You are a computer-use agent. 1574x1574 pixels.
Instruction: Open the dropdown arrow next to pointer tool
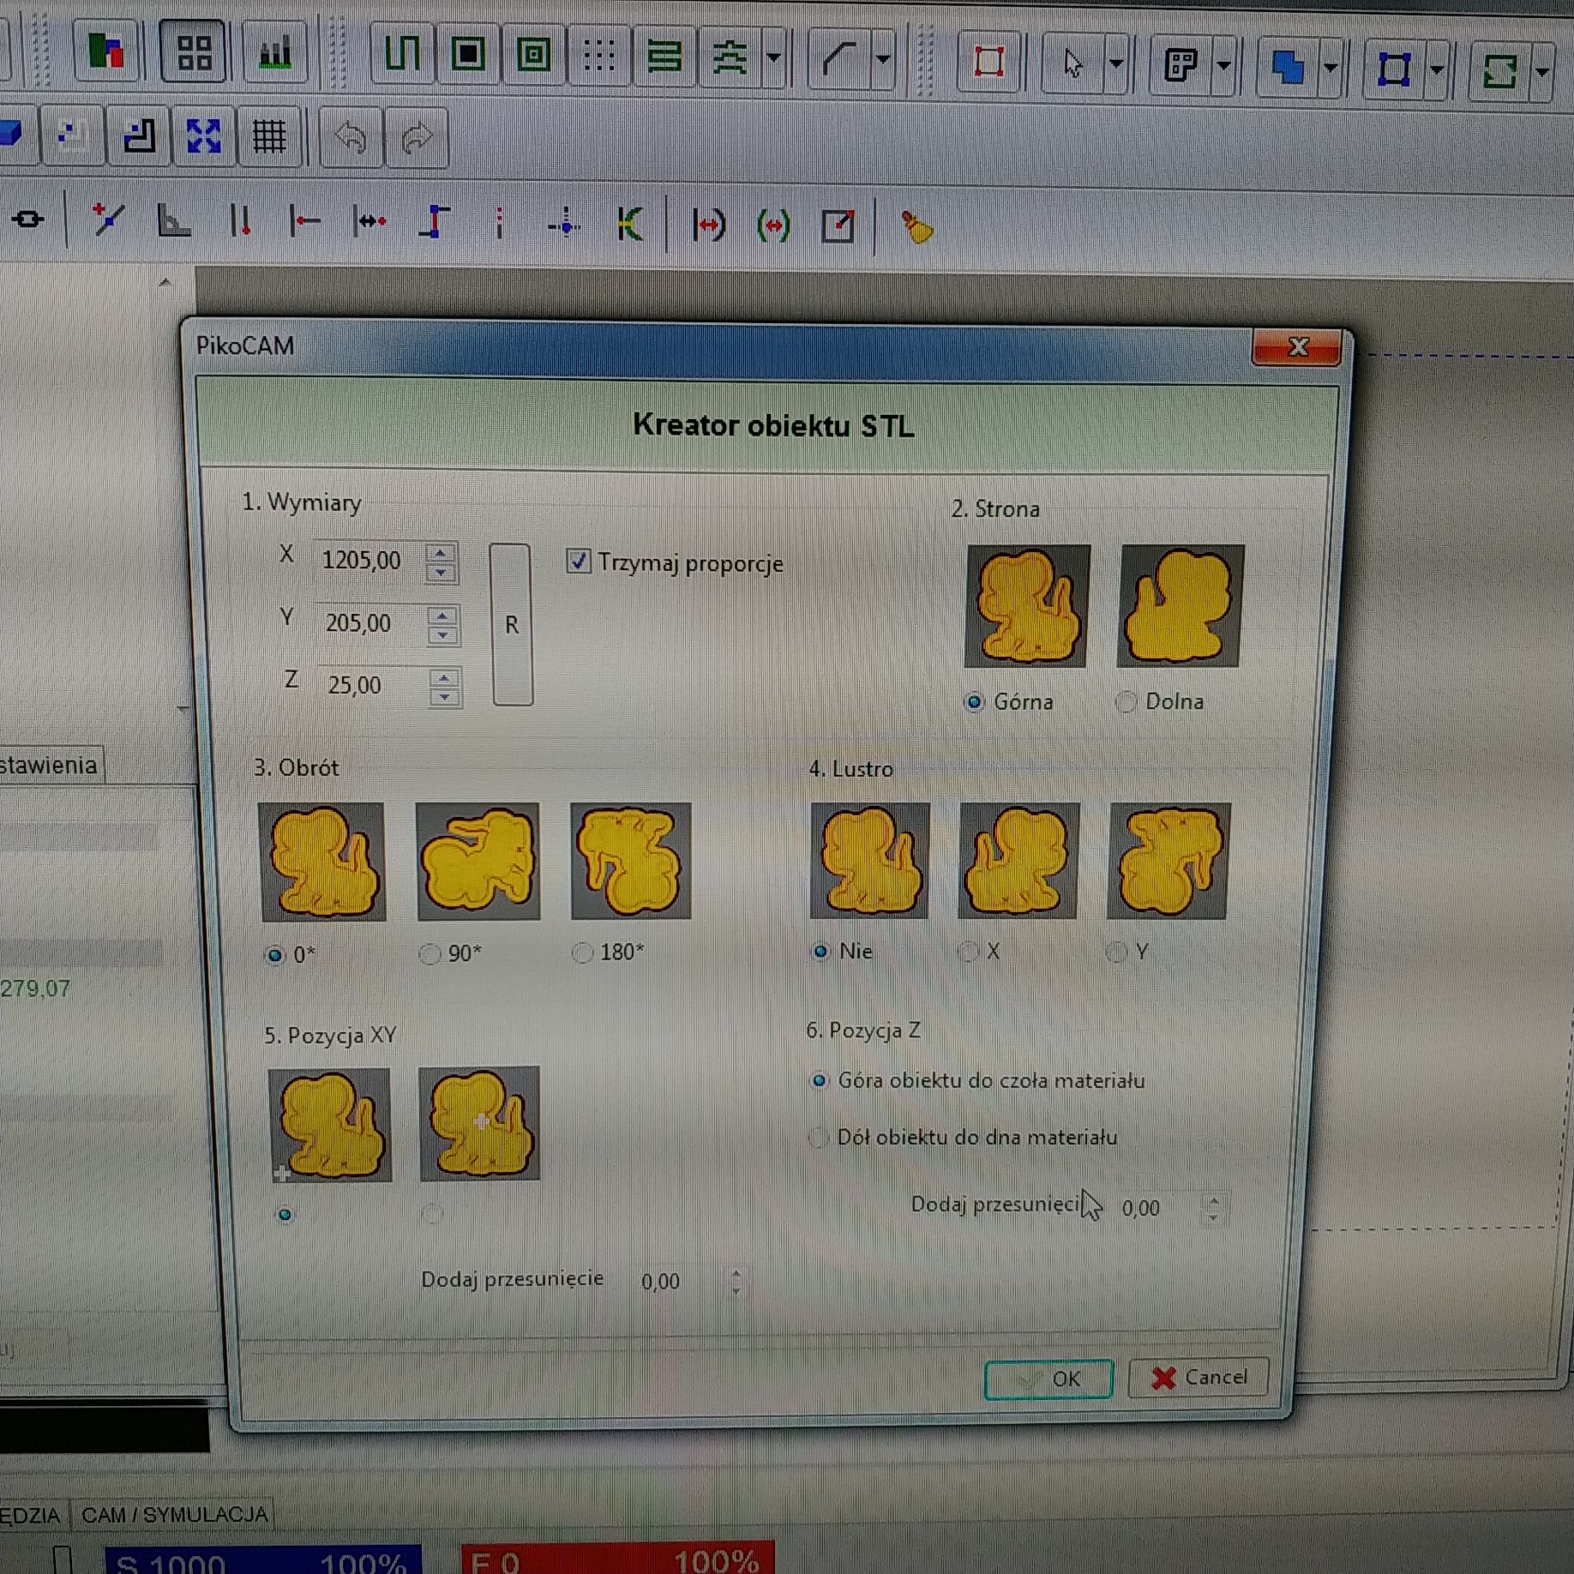pyautogui.click(x=1116, y=63)
